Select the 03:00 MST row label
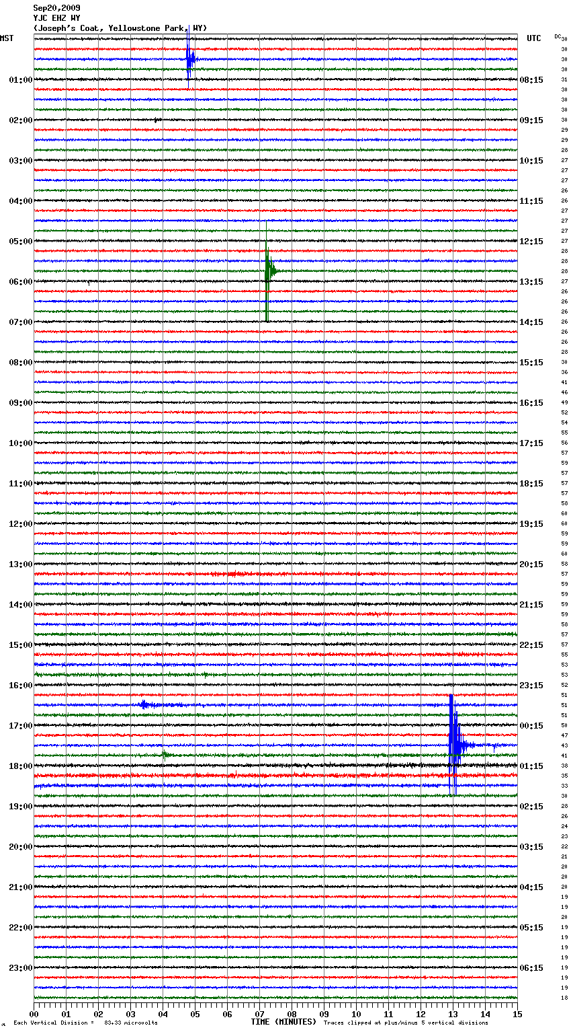This screenshot has width=571, height=1032. point(20,161)
